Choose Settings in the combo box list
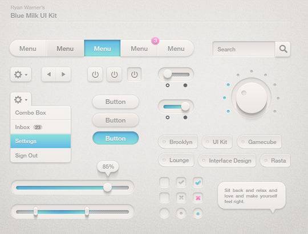Viewport: 308px width, 234px height. pos(40,141)
